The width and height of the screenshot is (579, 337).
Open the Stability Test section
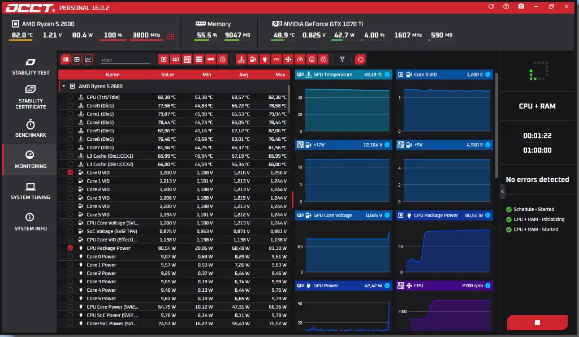31,67
